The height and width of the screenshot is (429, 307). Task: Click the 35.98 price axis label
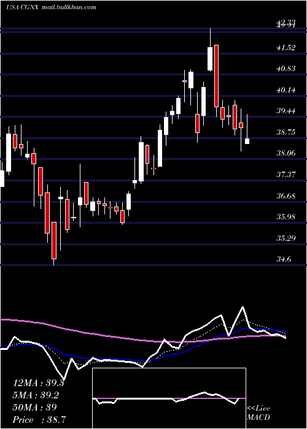286,217
